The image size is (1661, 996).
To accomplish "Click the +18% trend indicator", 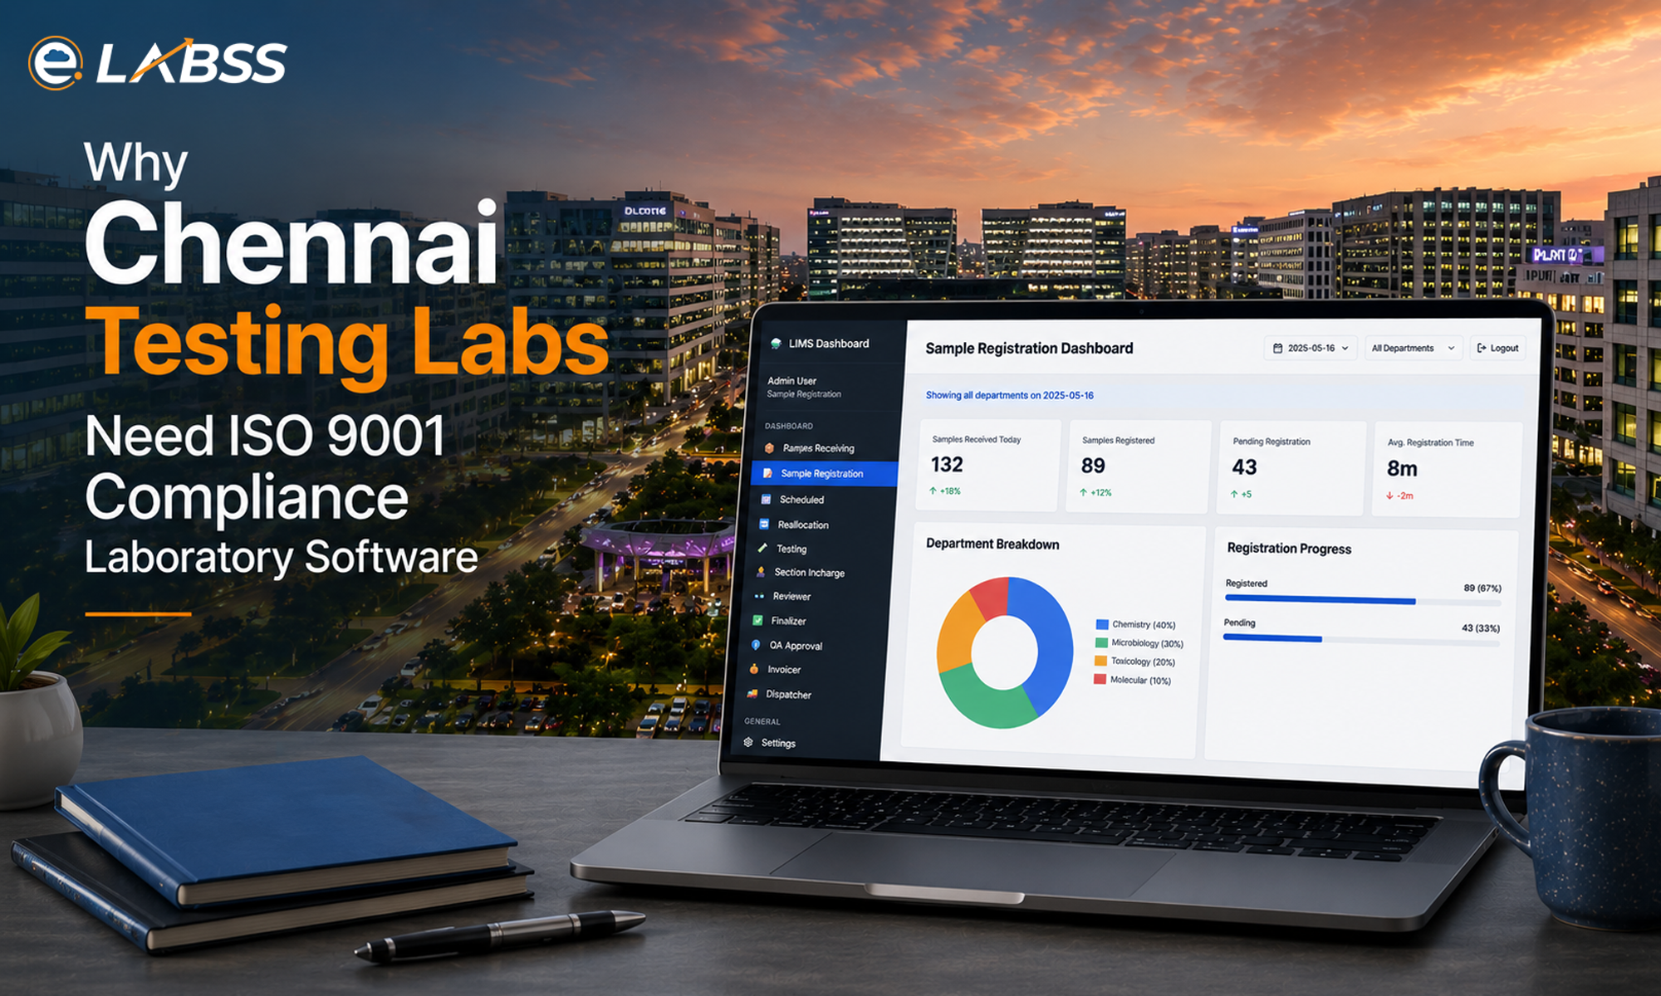I will tap(945, 491).
